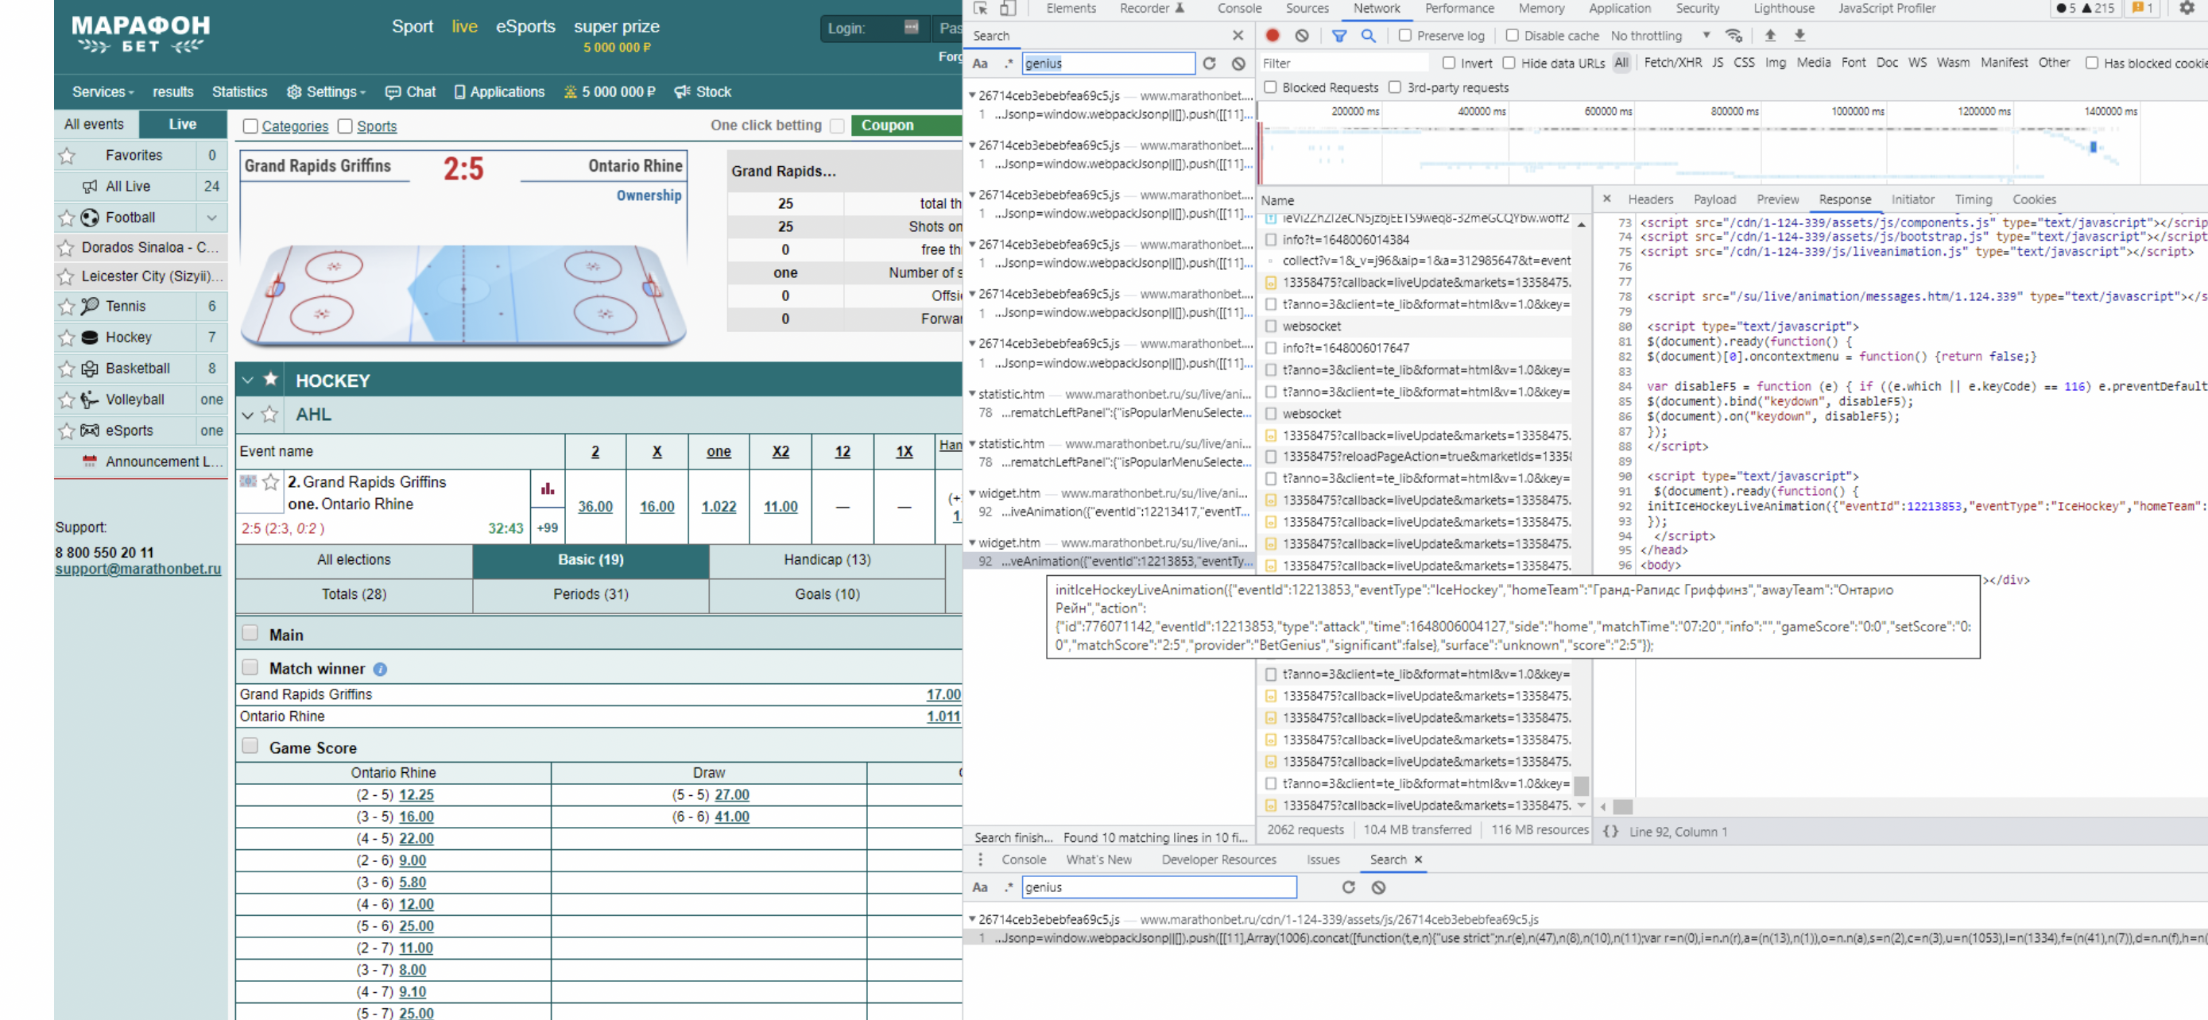This screenshot has width=2208, height=1020.
Task: Star the Hockey sport in sidebar
Action: [x=67, y=338]
